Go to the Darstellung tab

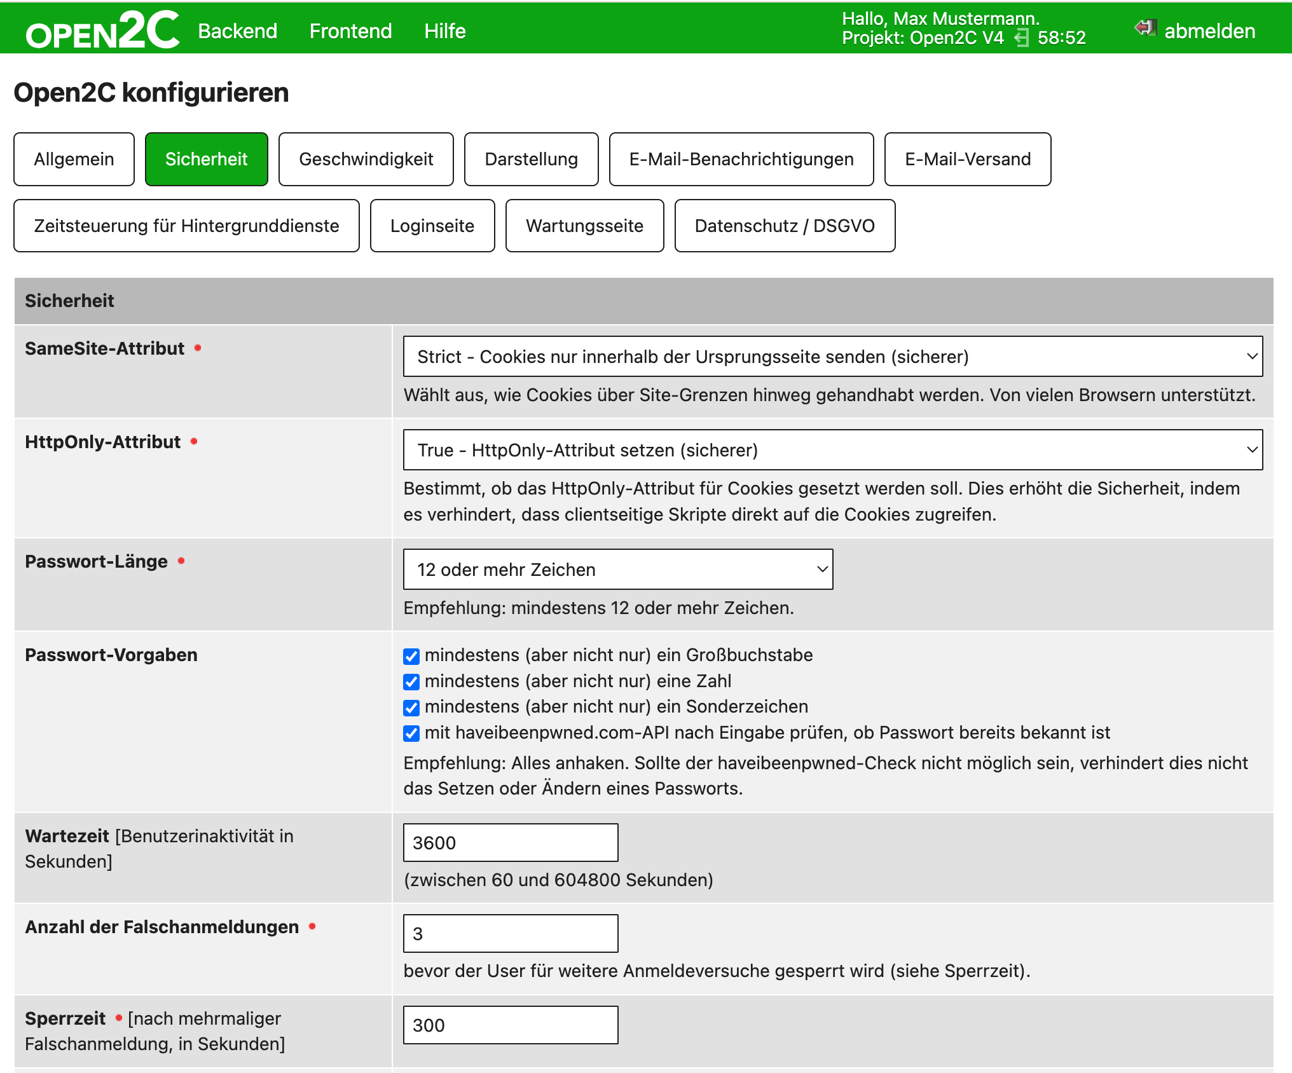click(532, 159)
